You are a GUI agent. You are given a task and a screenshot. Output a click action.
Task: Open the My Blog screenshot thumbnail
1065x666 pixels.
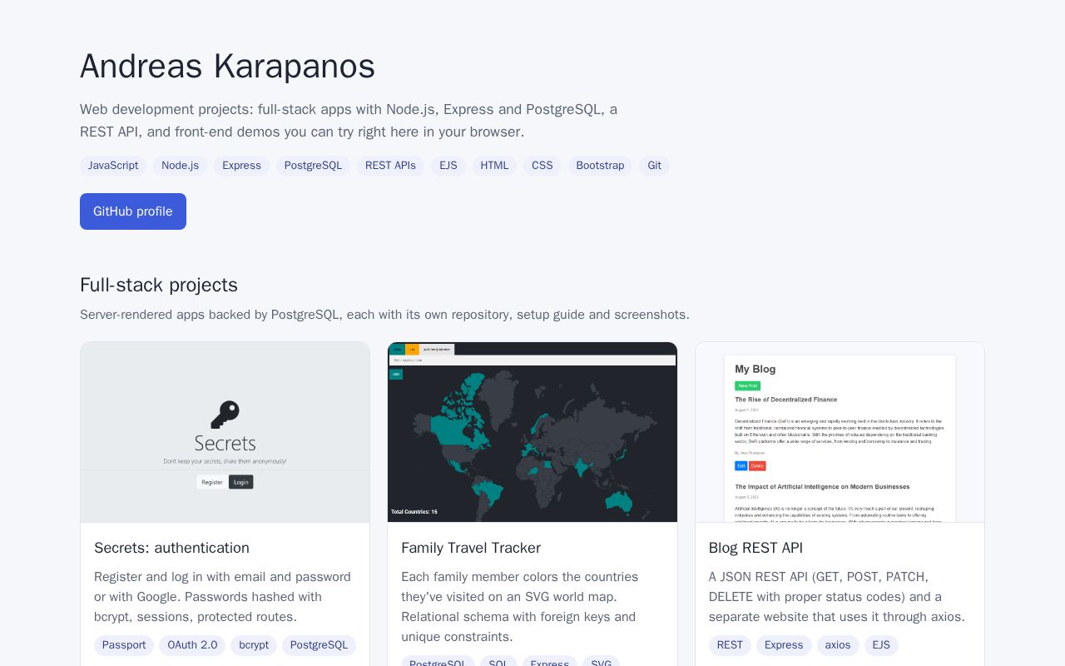point(840,432)
